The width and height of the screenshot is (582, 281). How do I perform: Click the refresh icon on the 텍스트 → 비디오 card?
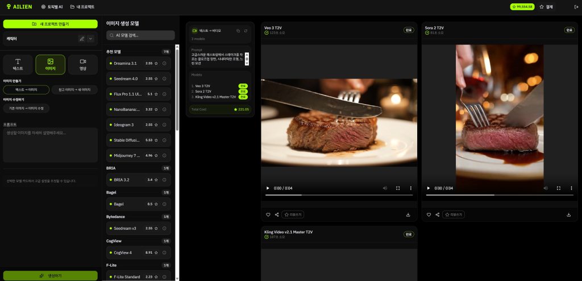coord(246,30)
